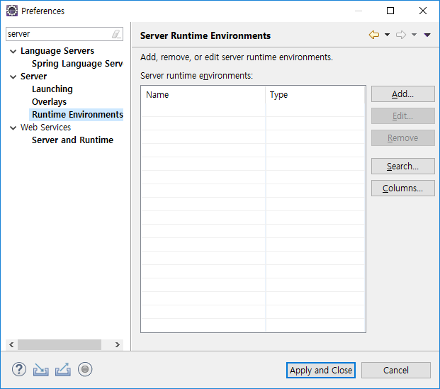Select the Server category

click(x=33, y=77)
